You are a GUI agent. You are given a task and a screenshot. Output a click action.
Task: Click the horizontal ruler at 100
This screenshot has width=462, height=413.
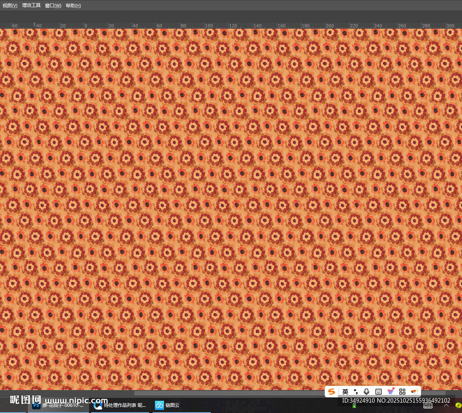click(x=208, y=26)
